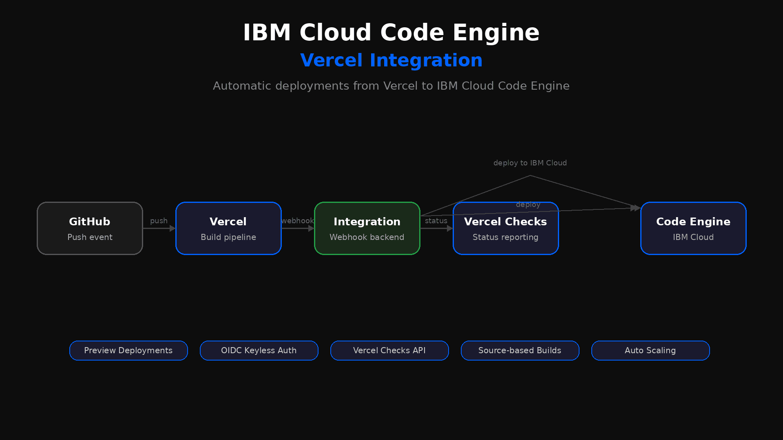Click the Code Engine IBM Cloud node
Image resolution: width=783 pixels, height=440 pixels.
point(693,229)
